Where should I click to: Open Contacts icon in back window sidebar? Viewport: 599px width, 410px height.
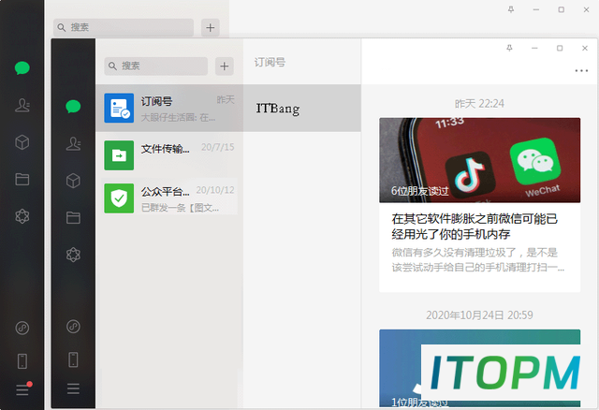[x=22, y=105]
